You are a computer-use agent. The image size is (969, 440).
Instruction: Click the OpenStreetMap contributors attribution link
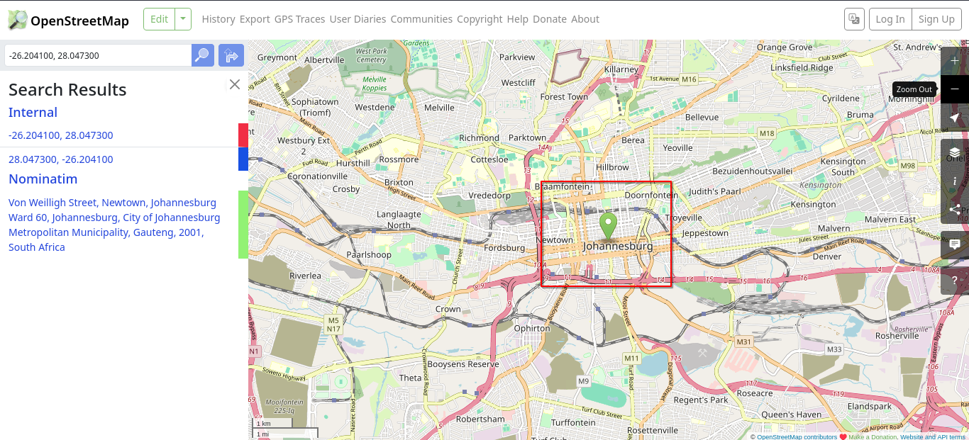coord(797,436)
